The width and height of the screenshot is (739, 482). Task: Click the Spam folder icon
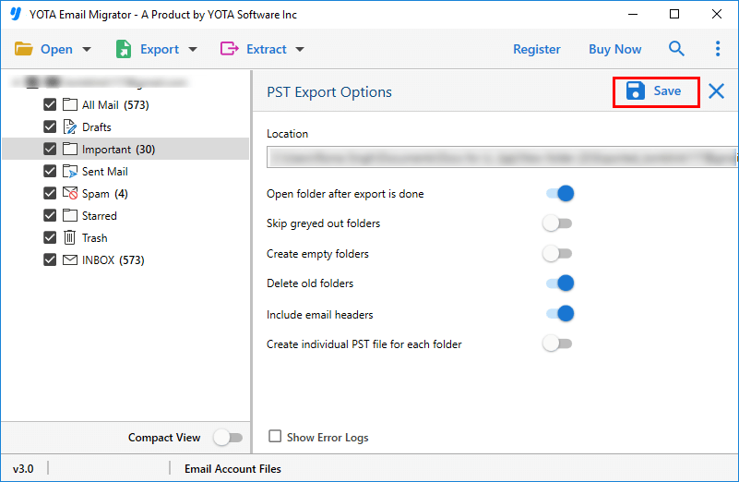(x=70, y=194)
